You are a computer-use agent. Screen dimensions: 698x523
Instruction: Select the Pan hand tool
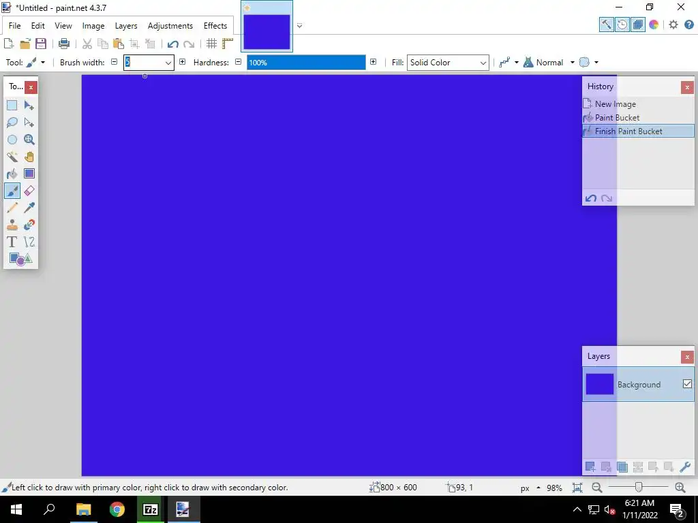click(x=29, y=157)
